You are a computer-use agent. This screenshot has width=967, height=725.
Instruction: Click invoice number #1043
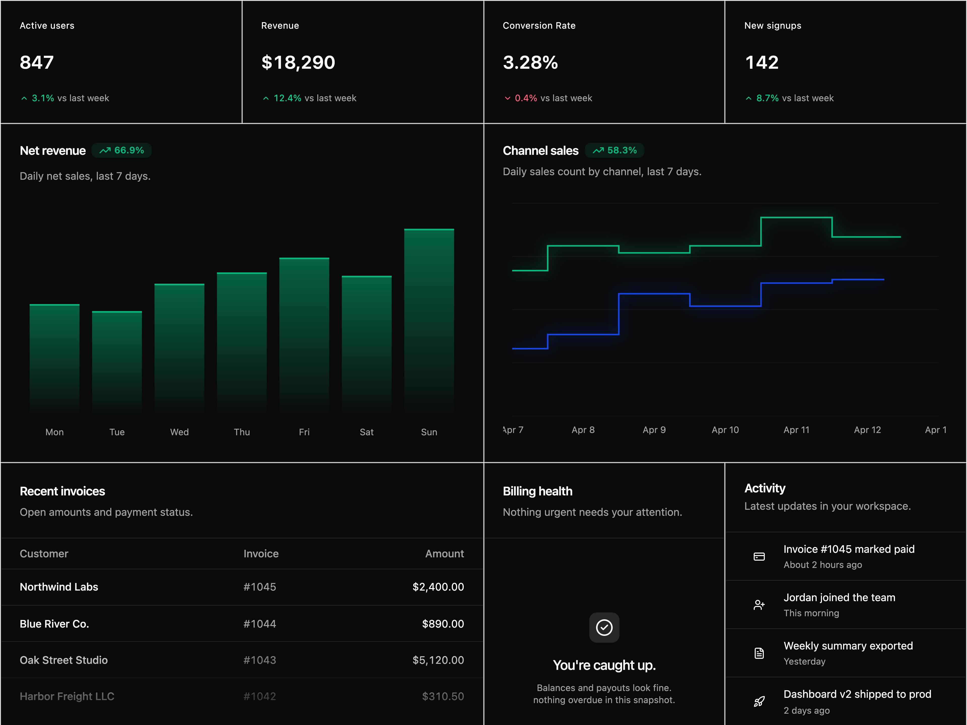click(260, 660)
